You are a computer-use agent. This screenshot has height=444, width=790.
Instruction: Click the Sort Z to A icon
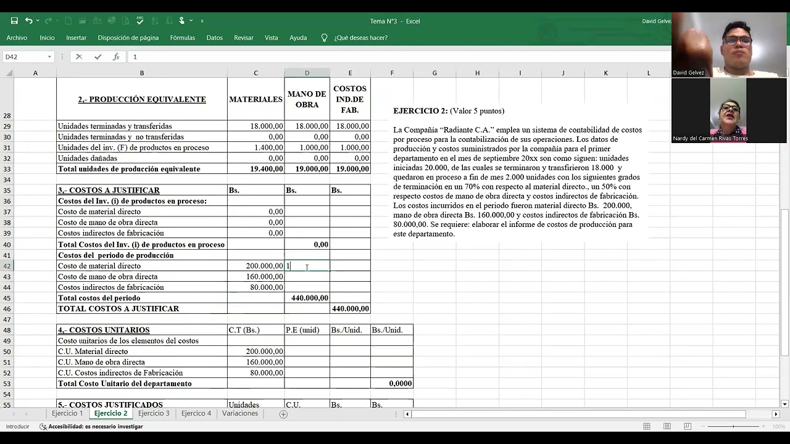(x=168, y=21)
